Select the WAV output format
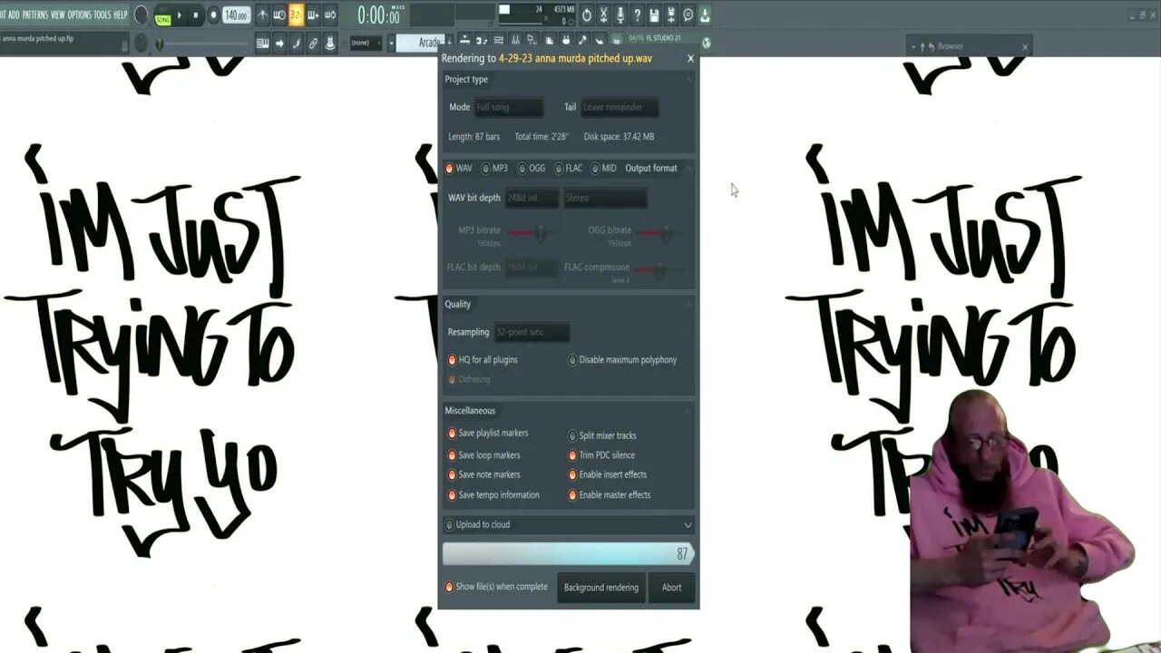1161x653 pixels. coord(459,169)
